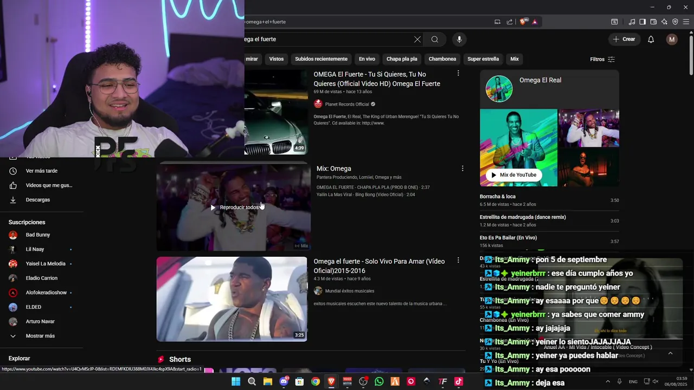This screenshot has width=694, height=390.
Task: Open Ver más tarde in sidebar
Action: [41, 171]
